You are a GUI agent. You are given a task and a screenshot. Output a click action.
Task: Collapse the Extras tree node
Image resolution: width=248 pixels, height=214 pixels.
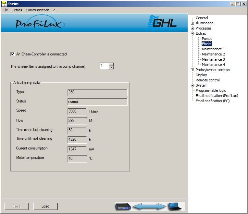click(x=192, y=33)
